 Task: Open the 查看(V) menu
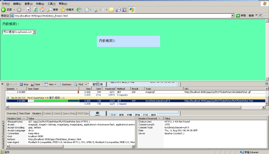coord(28,4)
